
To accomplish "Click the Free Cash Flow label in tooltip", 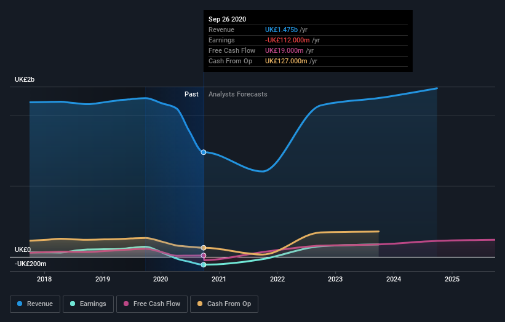I will point(232,50).
